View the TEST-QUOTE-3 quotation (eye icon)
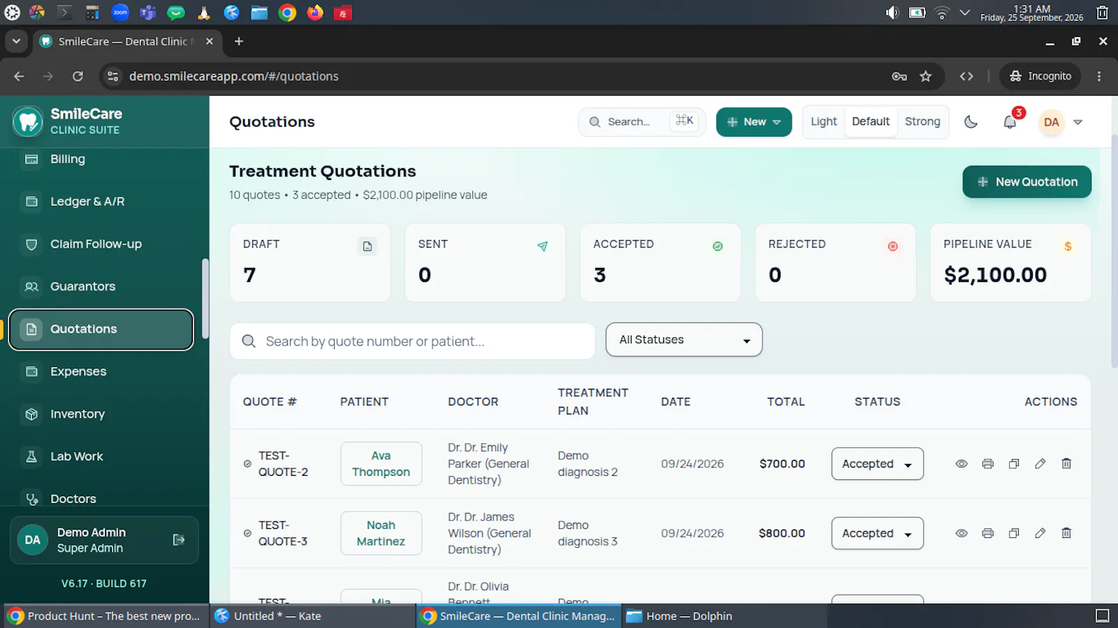 pyautogui.click(x=961, y=533)
